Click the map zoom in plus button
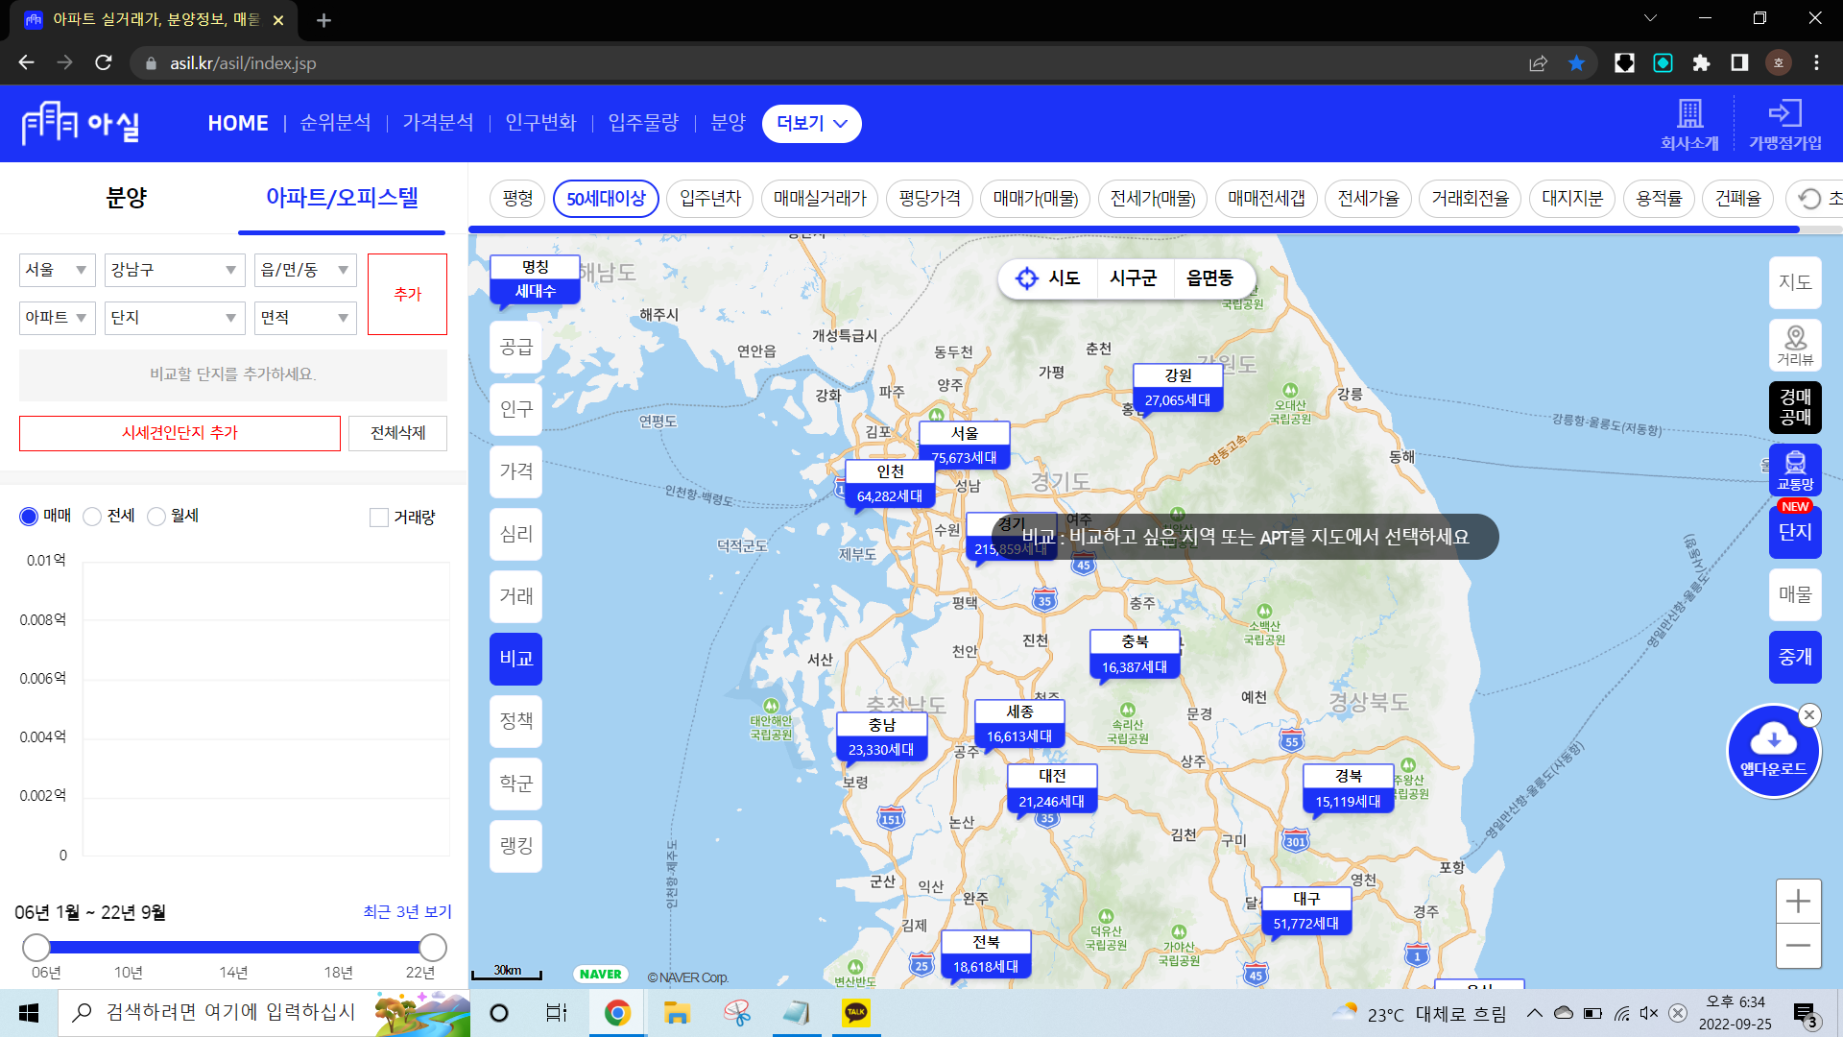The height and width of the screenshot is (1037, 1843). tap(1798, 902)
